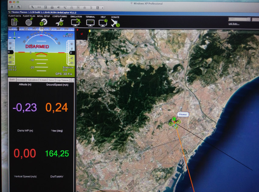The width and height of the screenshot is (259, 192).
Task: Open Config/Tuning wrench icon
Action: (59, 22)
